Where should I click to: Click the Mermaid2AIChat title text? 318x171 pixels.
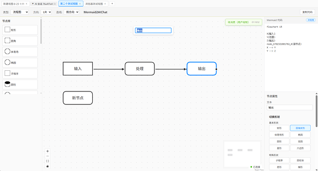click(x=95, y=12)
